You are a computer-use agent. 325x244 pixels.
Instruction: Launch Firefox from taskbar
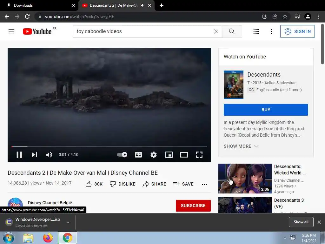pyautogui.click(x=48, y=238)
